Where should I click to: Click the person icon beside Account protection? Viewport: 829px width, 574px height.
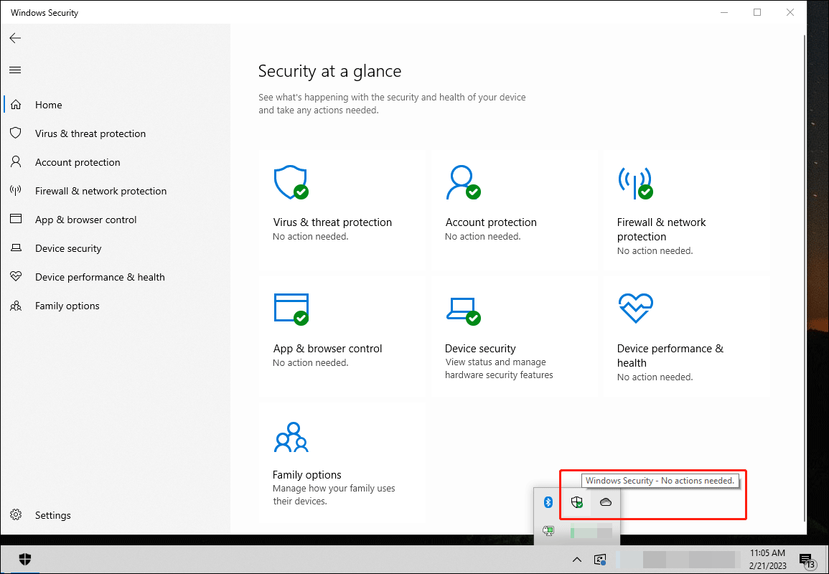pyautogui.click(x=16, y=161)
